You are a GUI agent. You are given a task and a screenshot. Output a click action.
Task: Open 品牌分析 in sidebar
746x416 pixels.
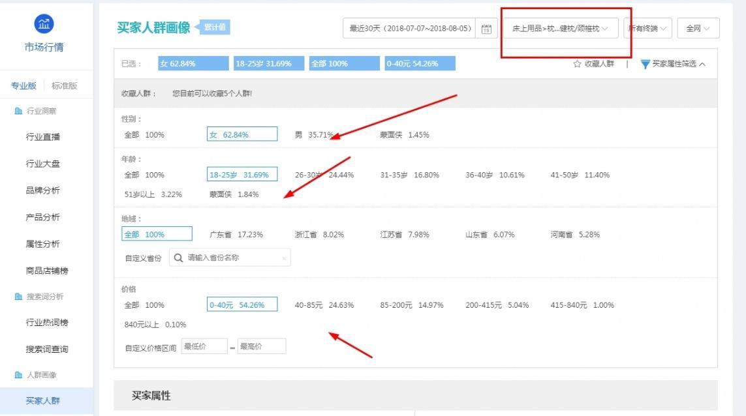pos(43,190)
